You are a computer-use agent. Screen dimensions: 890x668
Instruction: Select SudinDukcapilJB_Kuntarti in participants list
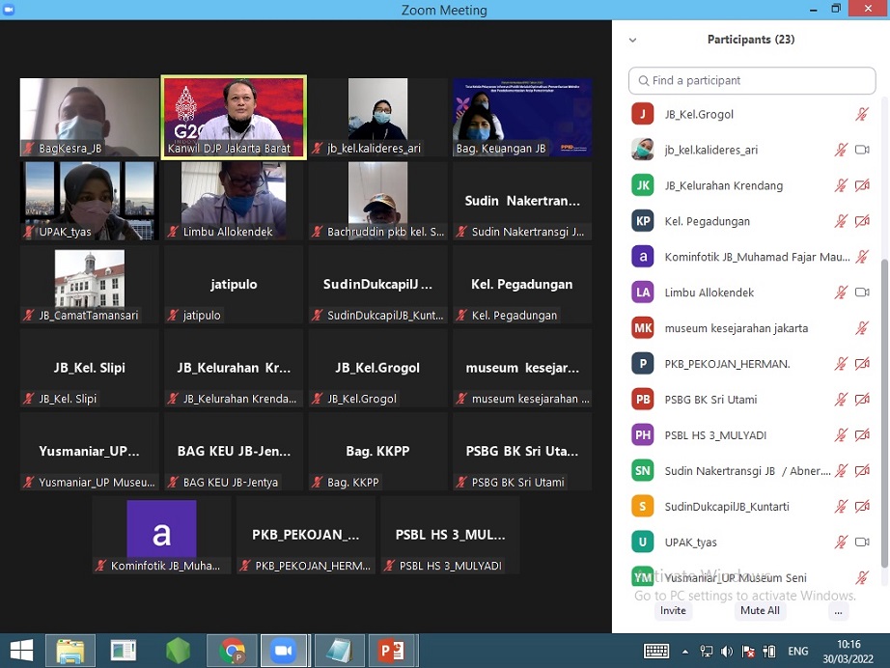[726, 507]
